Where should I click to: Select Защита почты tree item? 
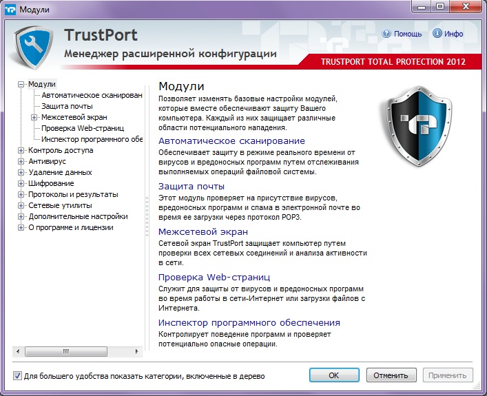click(67, 106)
